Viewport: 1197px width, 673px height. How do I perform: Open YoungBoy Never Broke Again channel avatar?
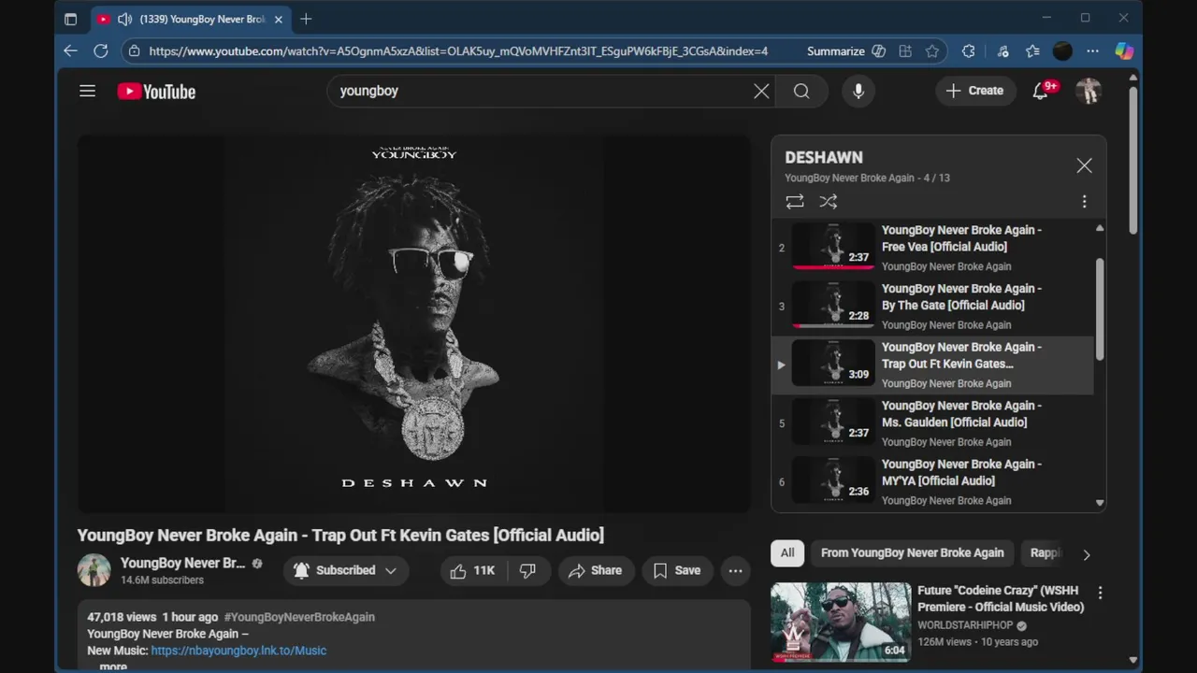tap(94, 570)
